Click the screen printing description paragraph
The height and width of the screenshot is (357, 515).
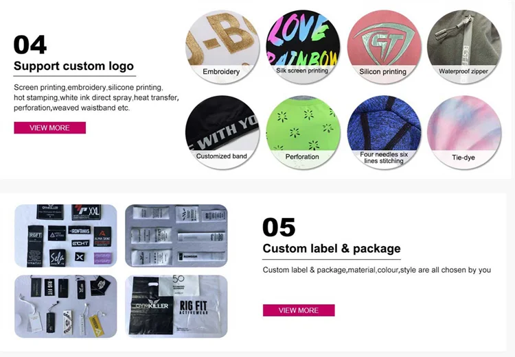pyautogui.click(x=96, y=98)
